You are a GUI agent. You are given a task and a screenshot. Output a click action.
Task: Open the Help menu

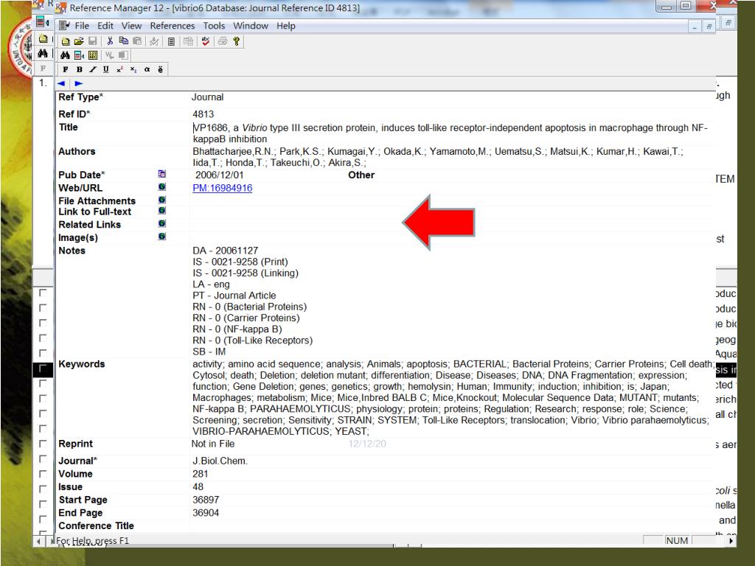(286, 26)
